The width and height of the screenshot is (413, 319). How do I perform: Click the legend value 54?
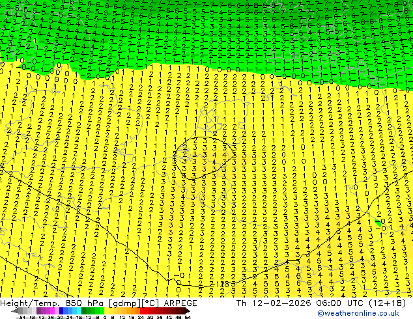tap(188, 317)
